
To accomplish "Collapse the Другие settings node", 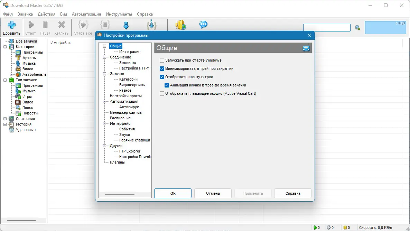I will coord(105,146).
